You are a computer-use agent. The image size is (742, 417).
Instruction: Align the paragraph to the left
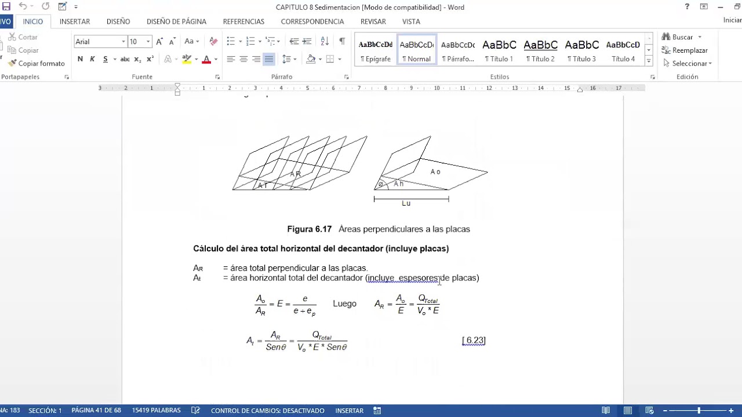pos(231,59)
